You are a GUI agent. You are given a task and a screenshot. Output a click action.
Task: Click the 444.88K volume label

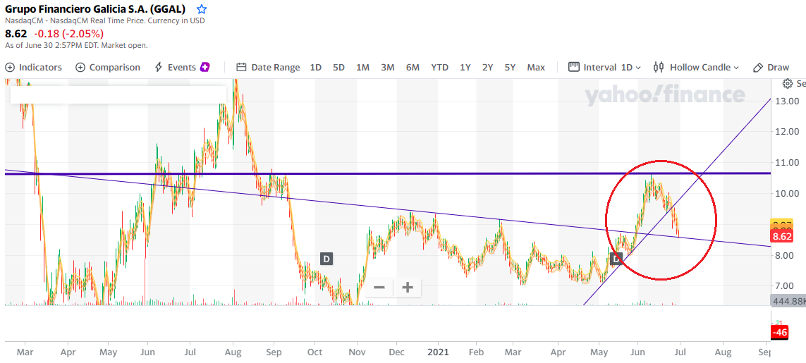[x=788, y=301]
